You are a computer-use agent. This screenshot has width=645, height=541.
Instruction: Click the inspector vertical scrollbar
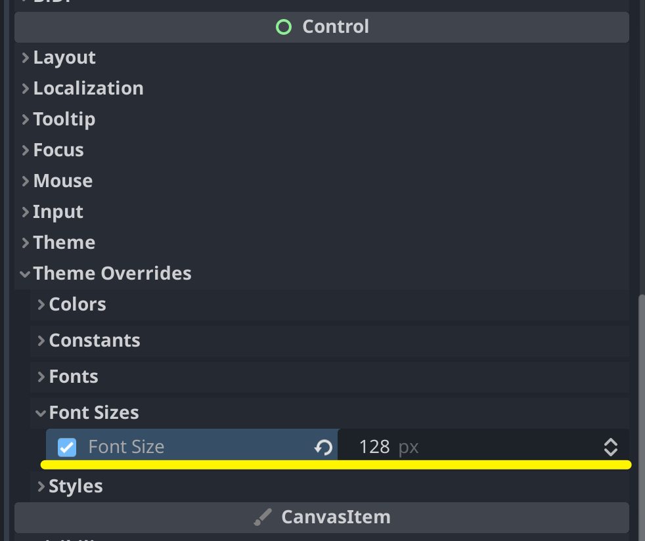click(642, 418)
